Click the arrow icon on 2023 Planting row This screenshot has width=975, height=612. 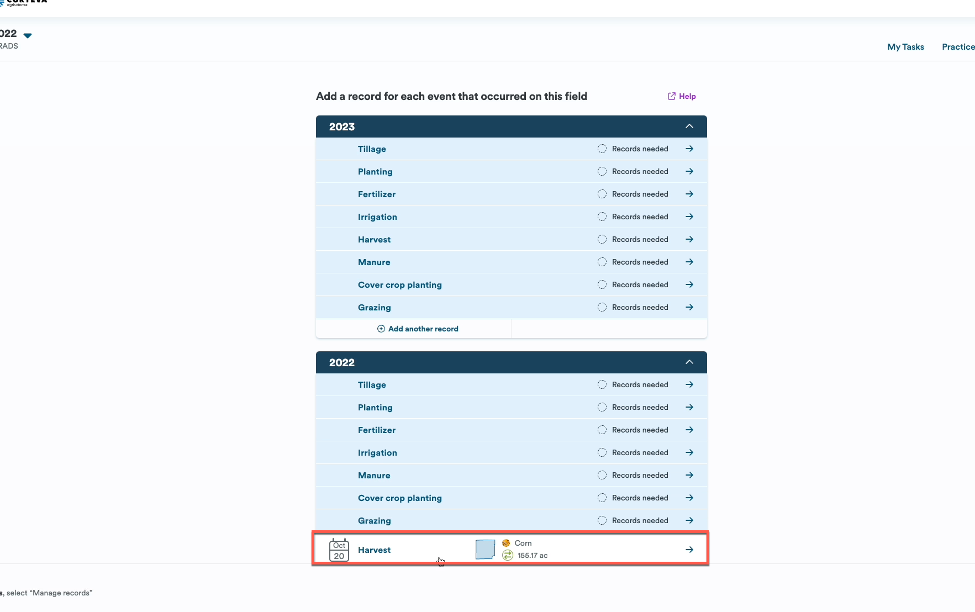(689, 171)
